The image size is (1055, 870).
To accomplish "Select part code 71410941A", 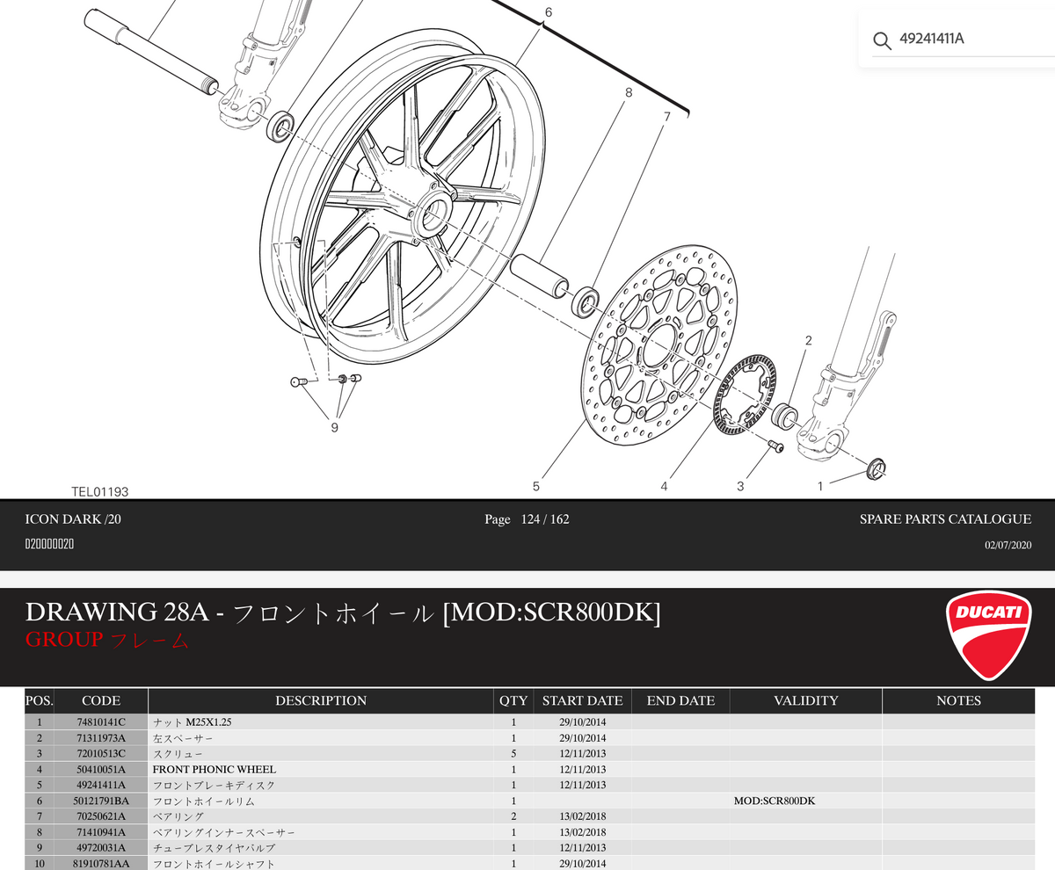I will (101, 832).
